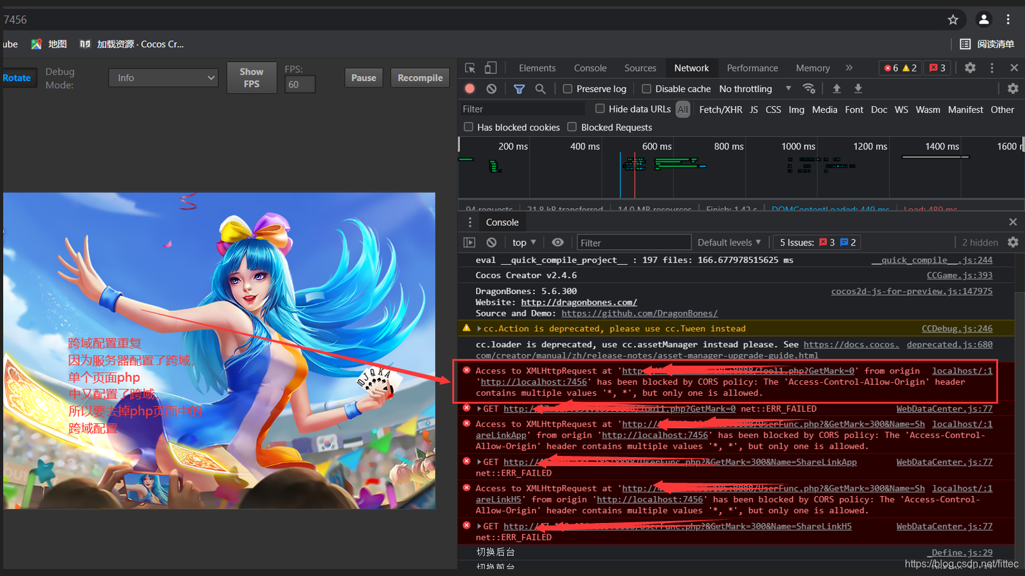Clear the network log
The height and width of the screenshot is (576, 1025).
[x=491, y=89]
